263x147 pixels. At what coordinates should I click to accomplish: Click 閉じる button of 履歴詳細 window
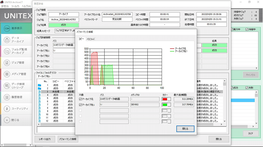pos(219,139)
